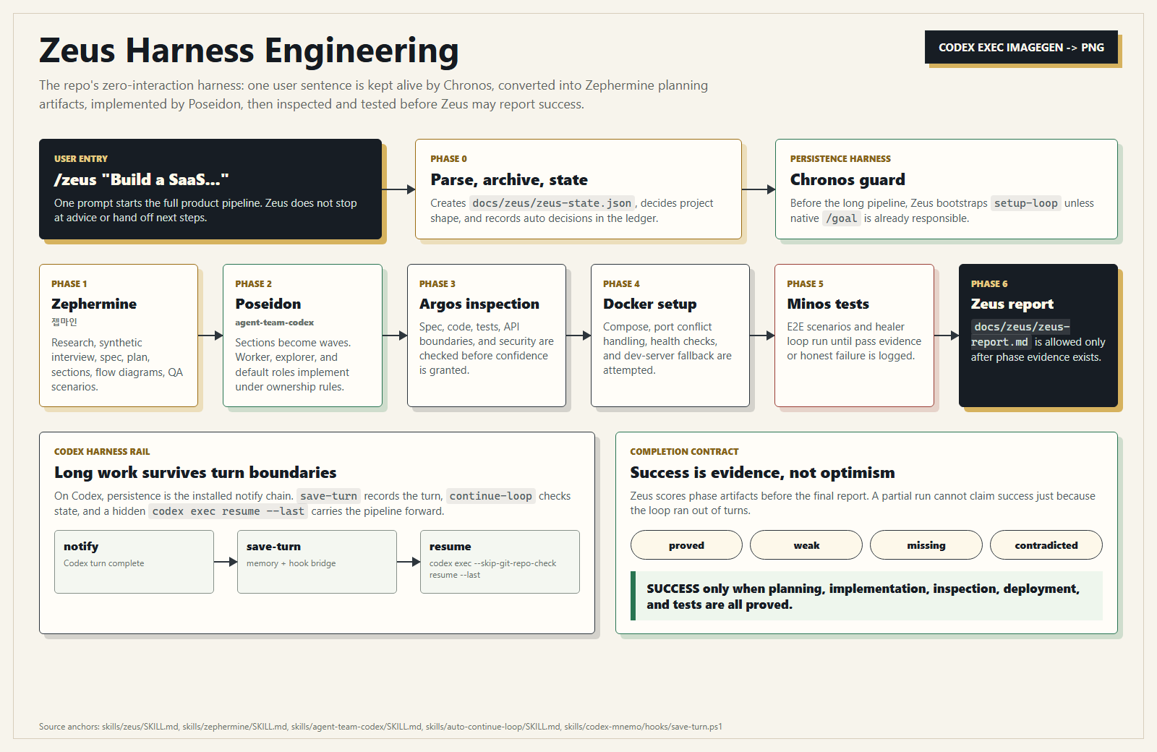Click 'Long work survives turn boundaries' heading

(195, 472)
